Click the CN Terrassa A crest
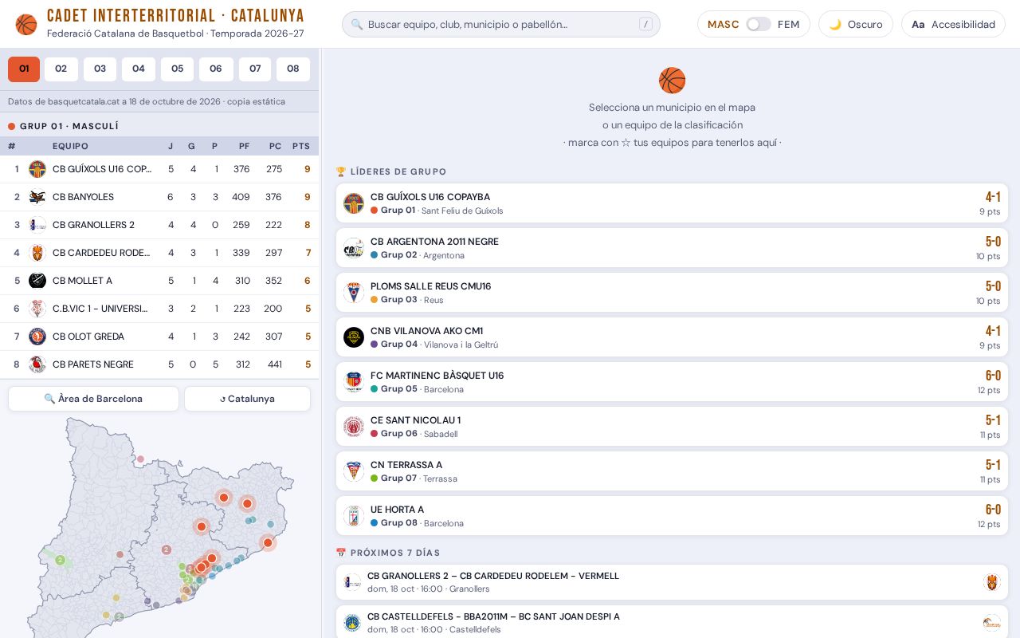The width and height of the screenshot is (1020, 638). [354, 471]
